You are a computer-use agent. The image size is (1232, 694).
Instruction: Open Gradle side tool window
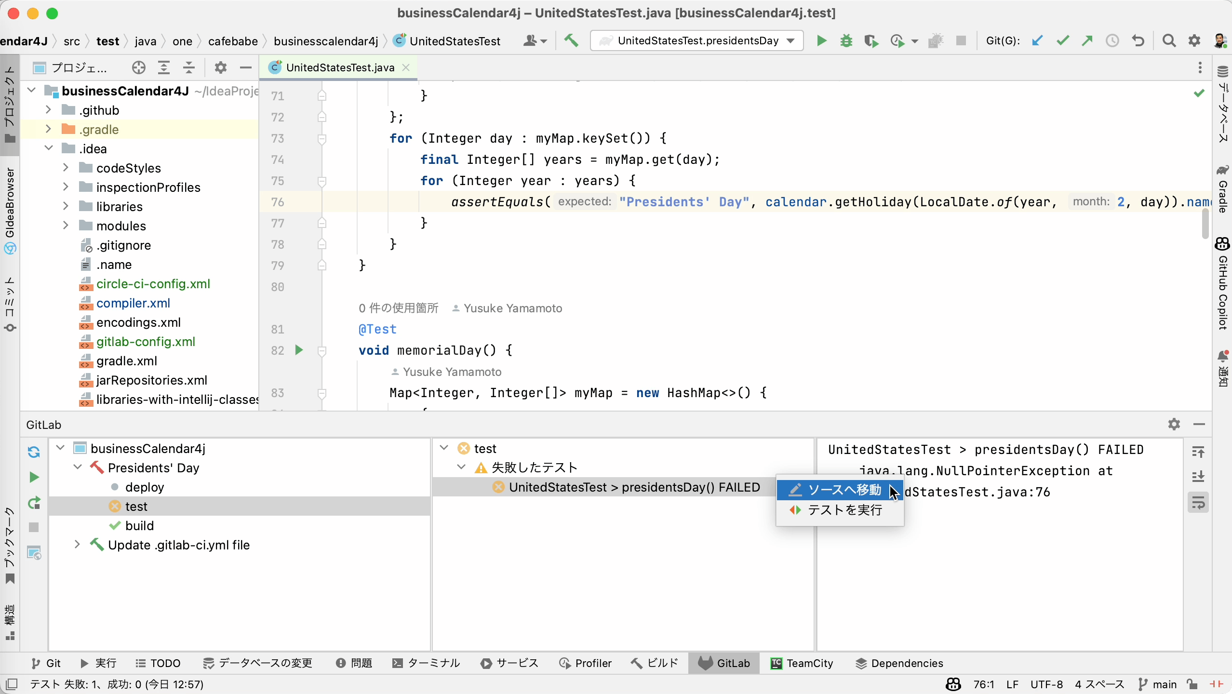1222,189
